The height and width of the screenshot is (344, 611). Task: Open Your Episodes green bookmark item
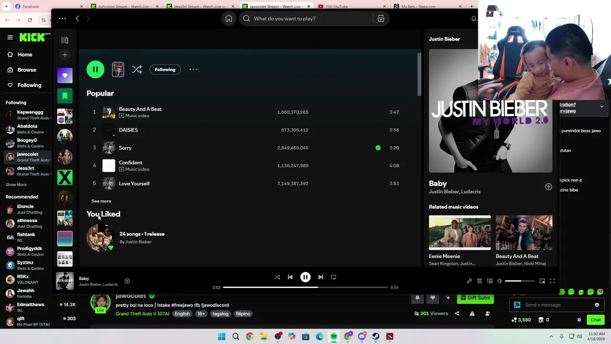point(65,96)
